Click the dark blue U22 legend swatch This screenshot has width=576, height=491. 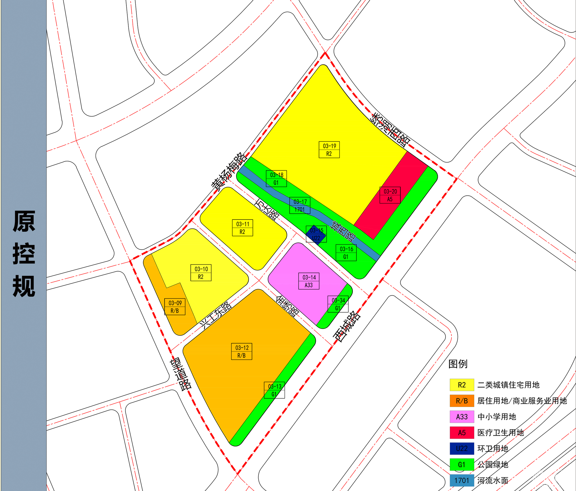point(461,448)
